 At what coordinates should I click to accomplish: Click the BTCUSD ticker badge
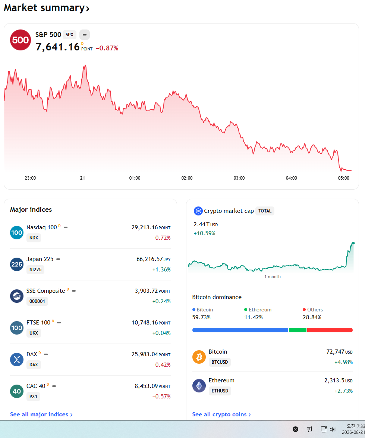[x=220, y=362]
